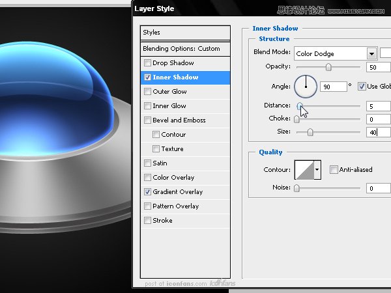Click the Contour curve thumbnail
The image size is (391, 293).
coord(304,170)
